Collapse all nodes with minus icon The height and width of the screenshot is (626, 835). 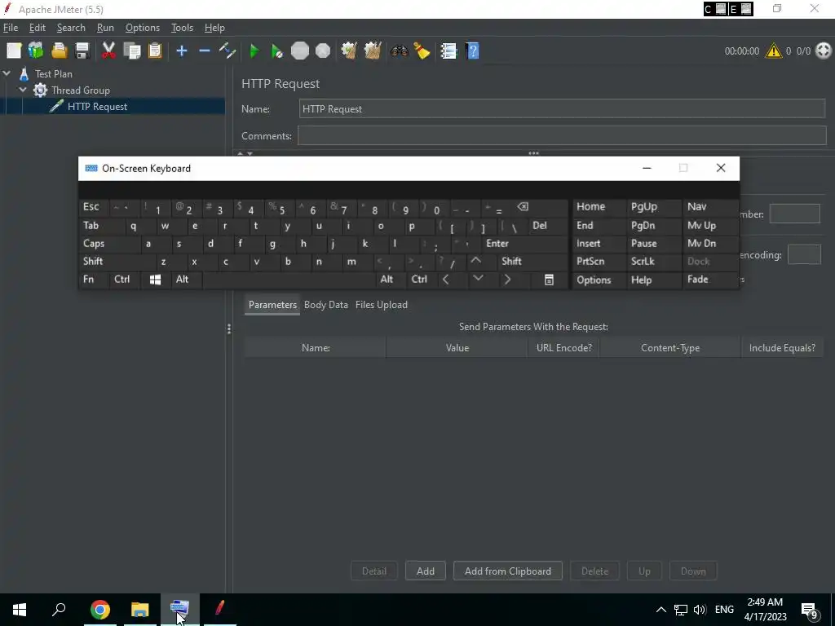(x=205, y=51)
